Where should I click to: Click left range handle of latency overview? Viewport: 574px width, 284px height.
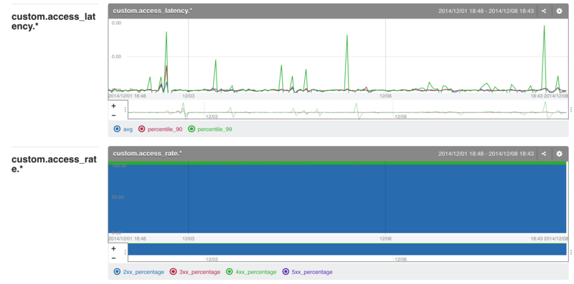point(126,109)
